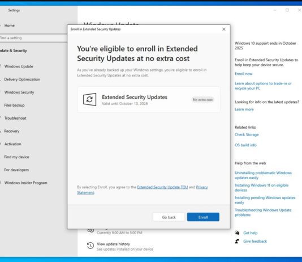Screen dimensions: 302x262
Task: Open Installing Windows 11 on eligible devices link
Action: 261,188
